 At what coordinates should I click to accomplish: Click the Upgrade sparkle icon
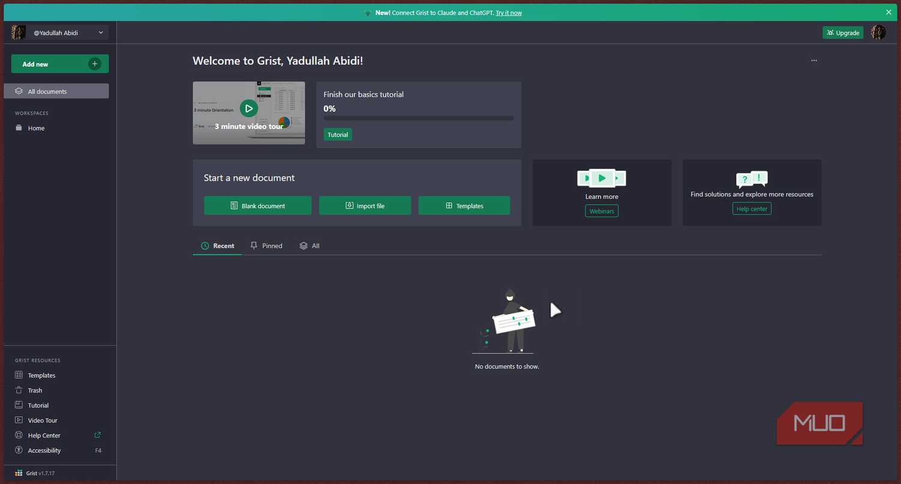(830, 32)
